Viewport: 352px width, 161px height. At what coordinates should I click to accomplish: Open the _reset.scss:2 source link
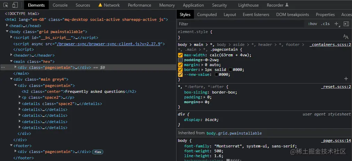336,87
